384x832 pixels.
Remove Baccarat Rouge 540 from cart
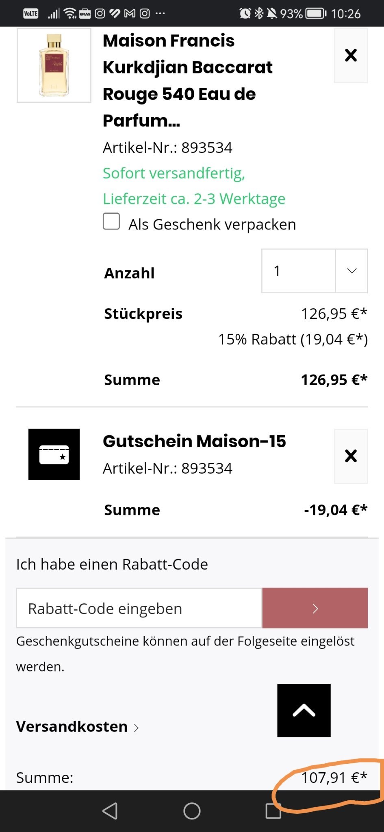point(351,55)
